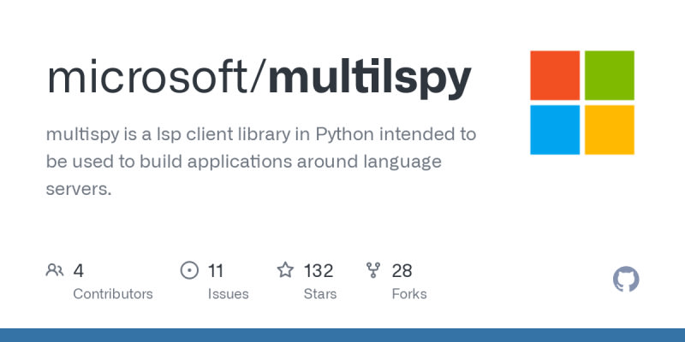The width and height of the screenshot is (685, 342).
Task: Click the issues circle-dot icon
Action: (x=189, y=271)
